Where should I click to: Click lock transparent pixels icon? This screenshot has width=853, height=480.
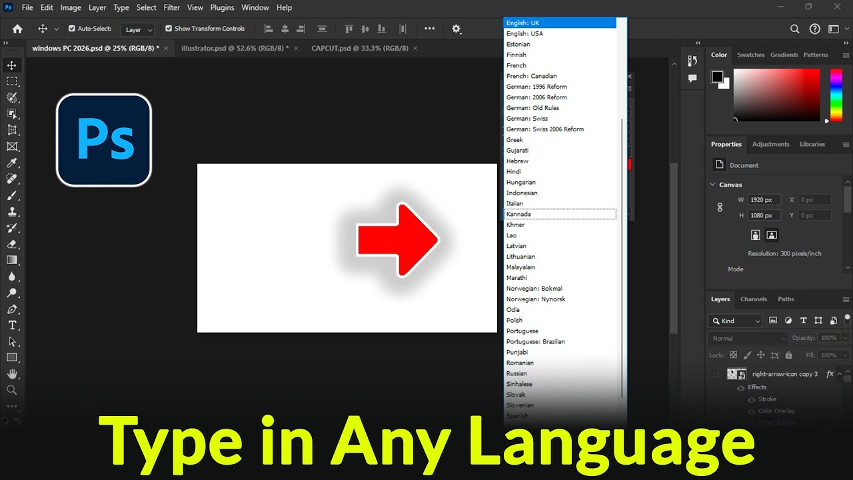[734, 355]
